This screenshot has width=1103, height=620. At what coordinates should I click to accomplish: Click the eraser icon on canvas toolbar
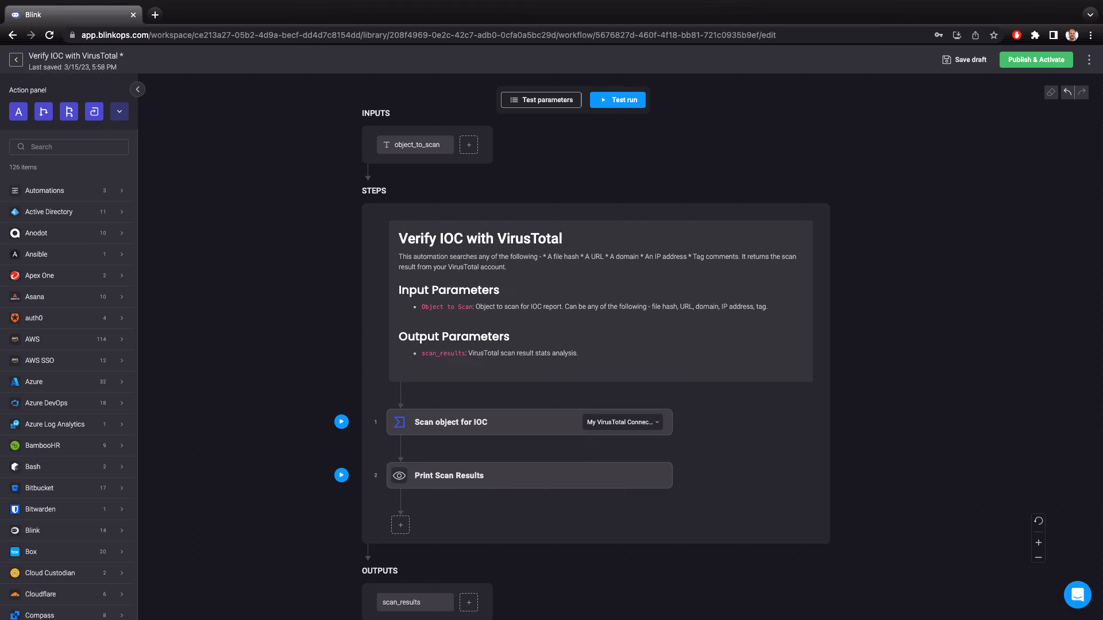(1051, 92)
